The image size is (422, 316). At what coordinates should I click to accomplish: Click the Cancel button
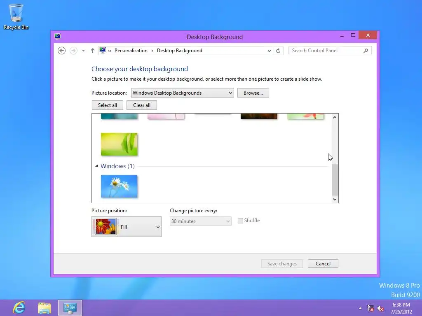[x=323, y=264]
